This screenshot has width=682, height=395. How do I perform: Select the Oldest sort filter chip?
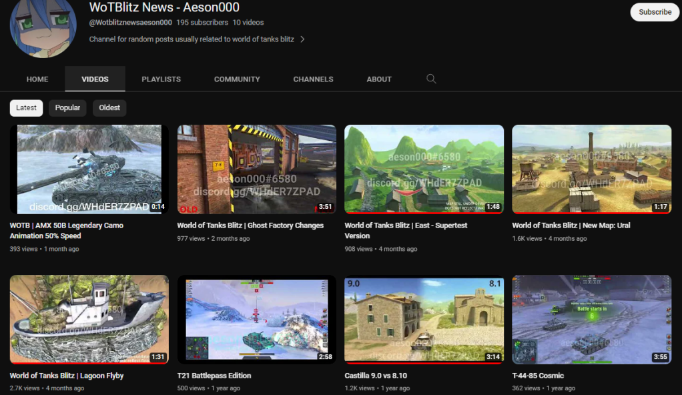[109, 108]
